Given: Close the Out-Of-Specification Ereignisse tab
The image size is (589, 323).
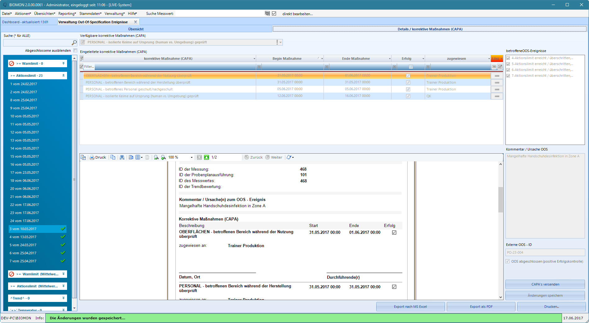Looking at the screenshot, I should point(135,22).
